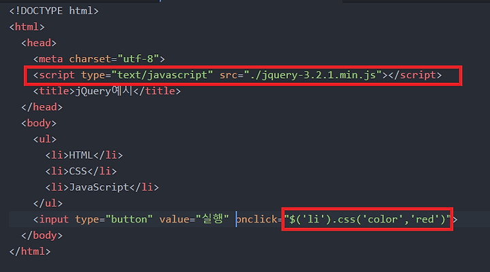Click the opening <head> tag
Viewport: 490px width, 272px height.
tap(39, 43)
